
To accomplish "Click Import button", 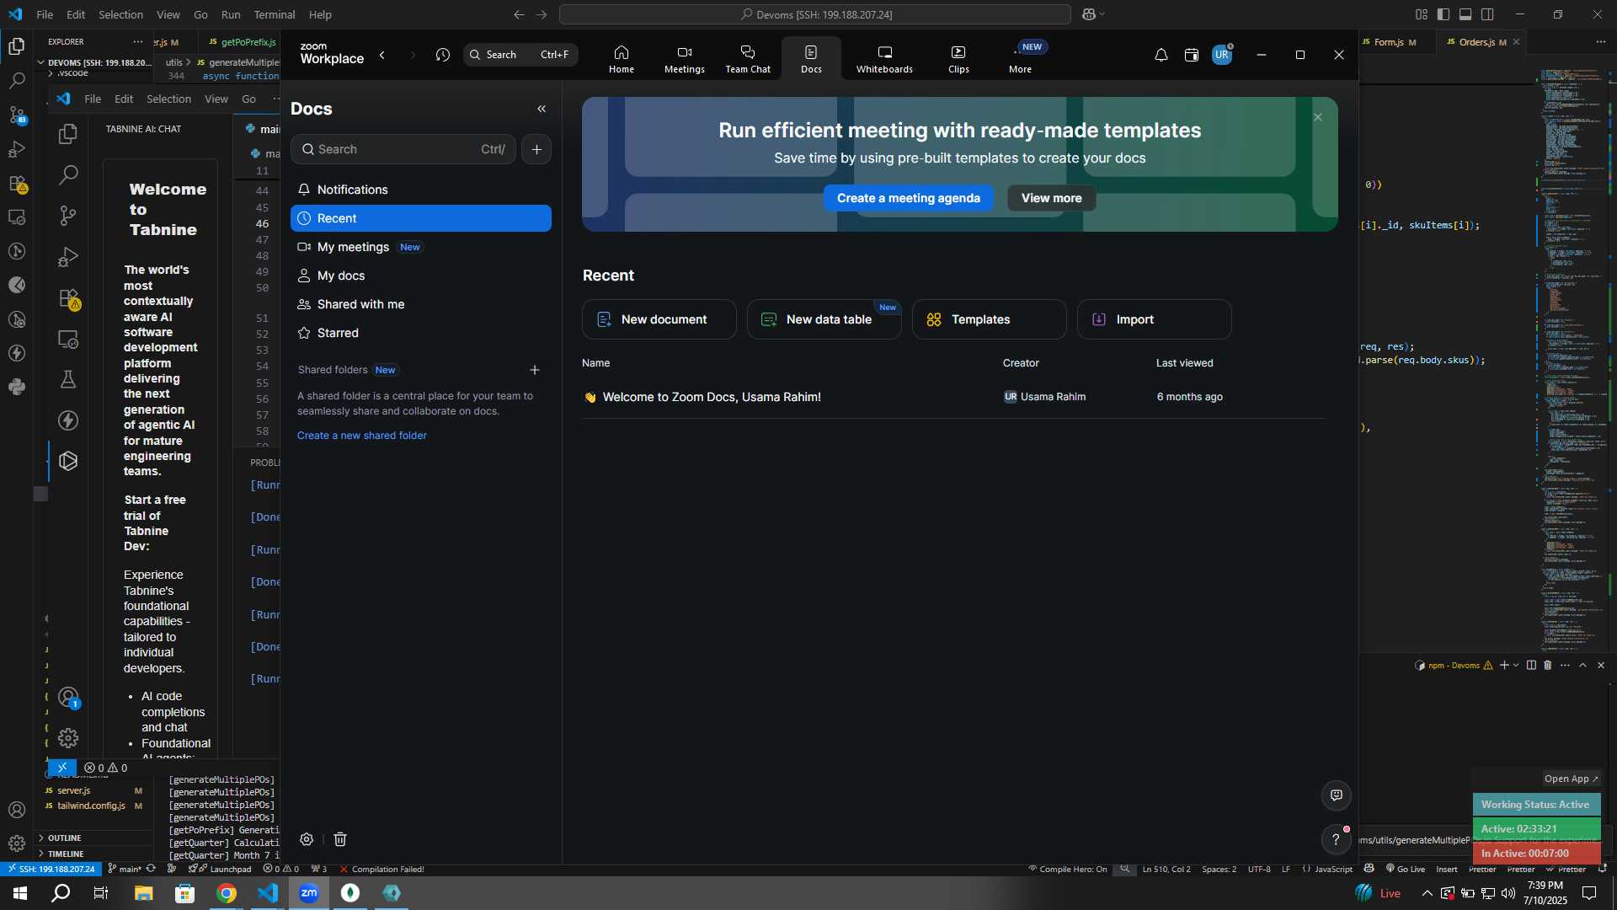I will (1154, 319).
